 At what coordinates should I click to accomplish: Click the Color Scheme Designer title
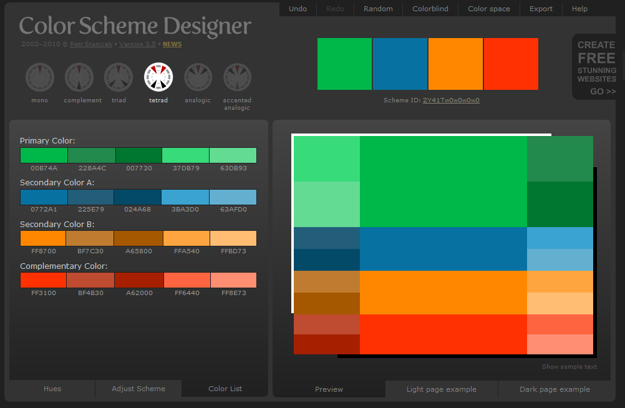coord(135,26)
